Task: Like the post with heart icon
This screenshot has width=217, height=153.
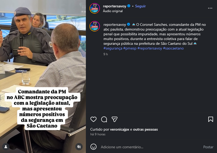Action: click(x=93, y=119)
